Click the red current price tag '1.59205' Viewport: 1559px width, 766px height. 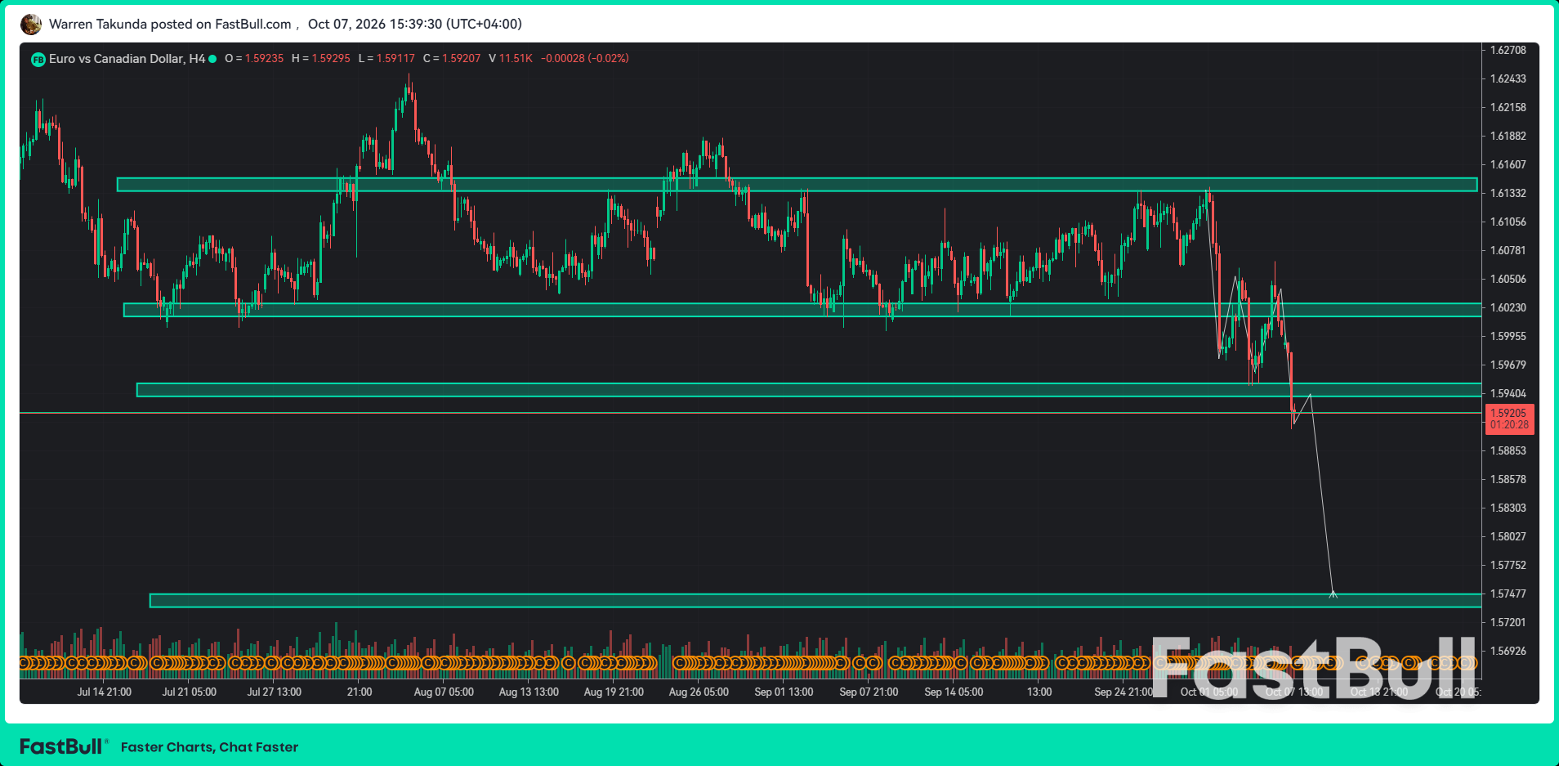(1508, 419)
